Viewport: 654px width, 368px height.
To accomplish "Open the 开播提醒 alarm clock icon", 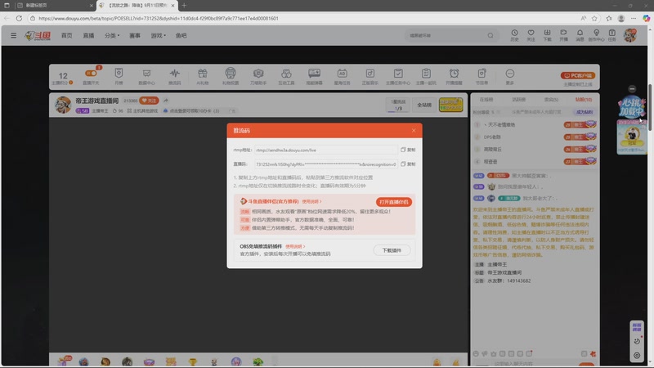I will pyautogui.click(x=454, y=76).
